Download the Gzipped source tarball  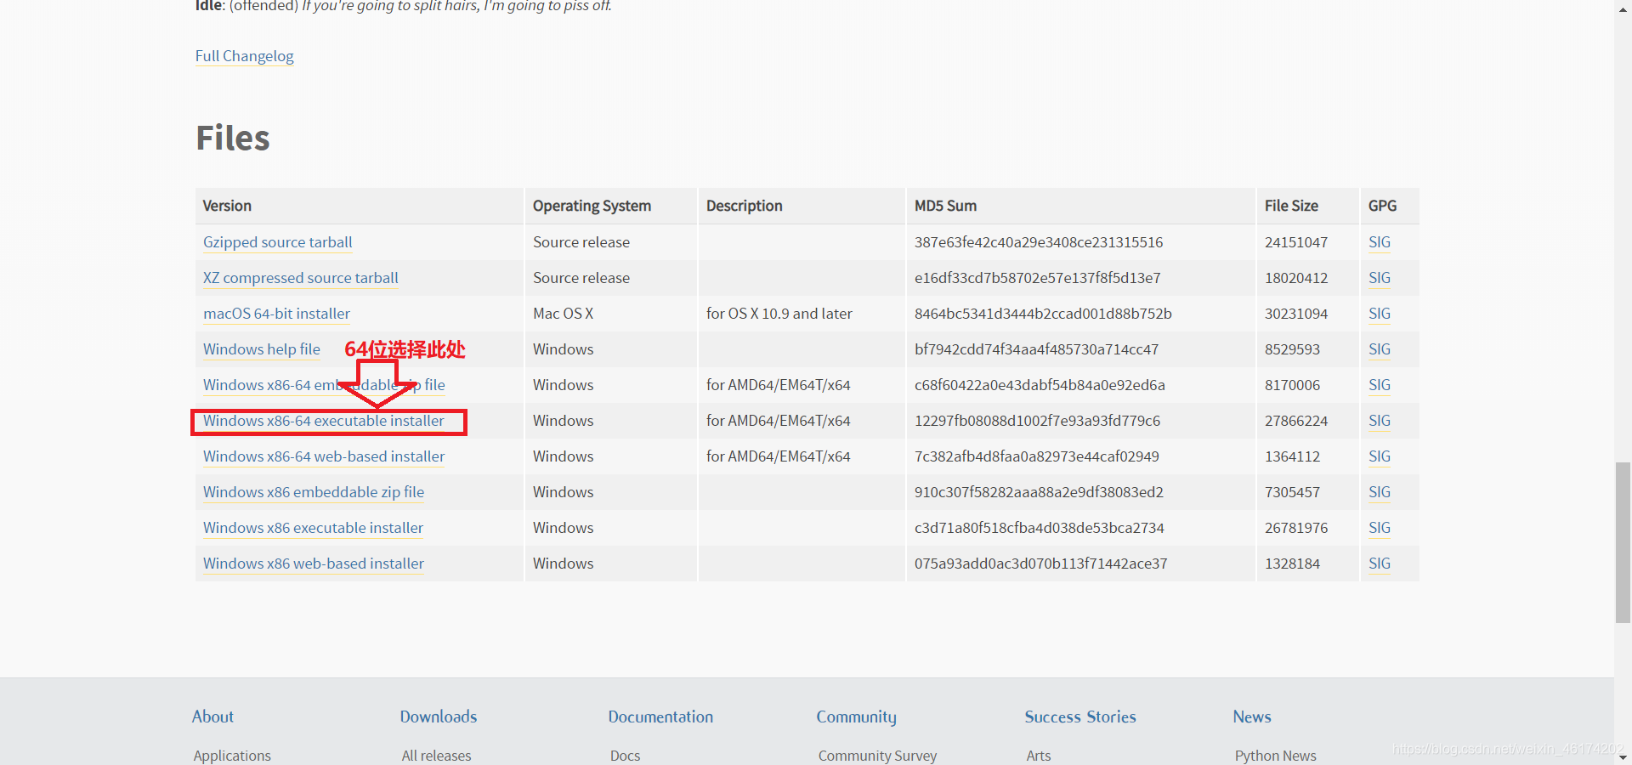(x=277, y=242)
